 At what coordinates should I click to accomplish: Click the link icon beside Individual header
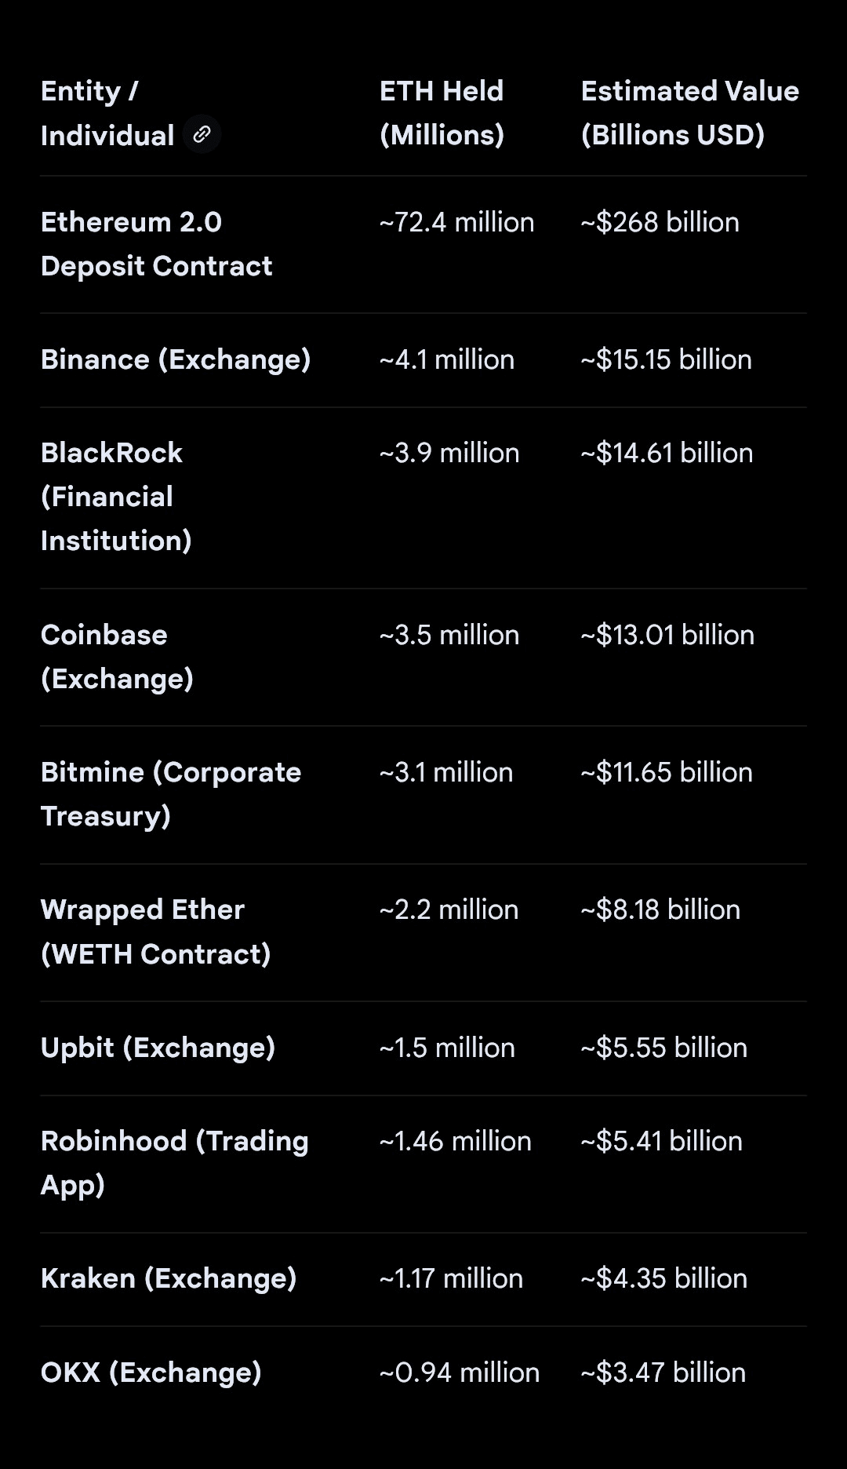(202, 134)
